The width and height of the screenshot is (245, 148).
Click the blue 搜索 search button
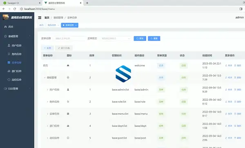click(140, 38)
